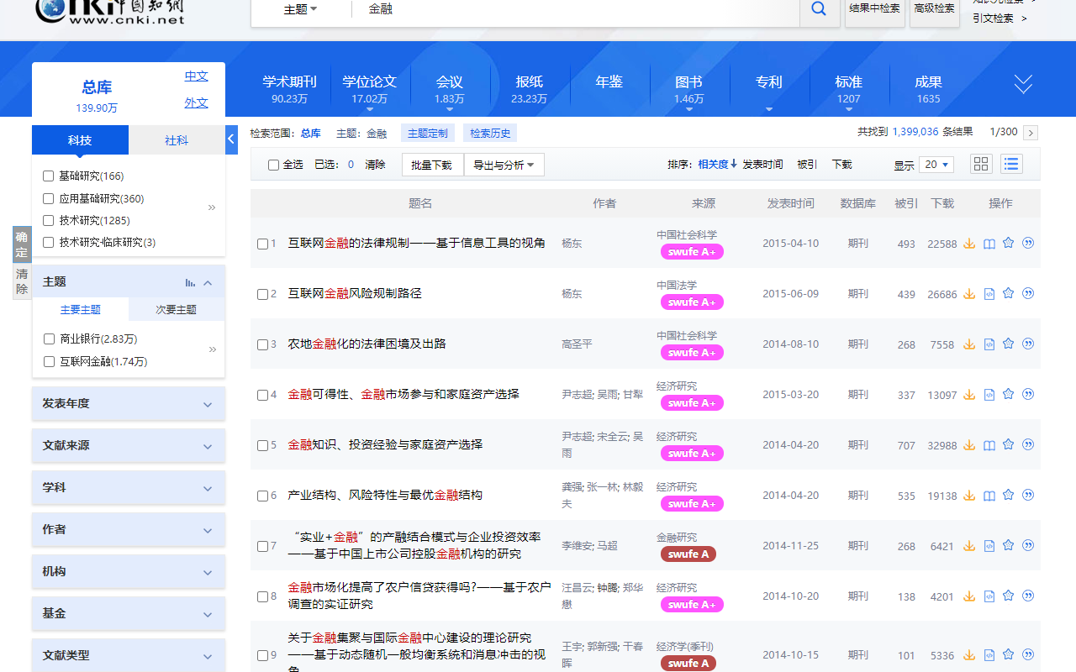Download article '金融可得性、金融市场参与和家庭资产选择'

[x=969, y=395]
